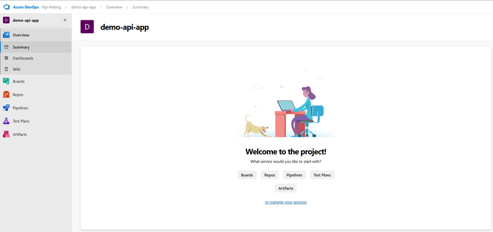Click the Repos icon in sidebar

point(6,95)
